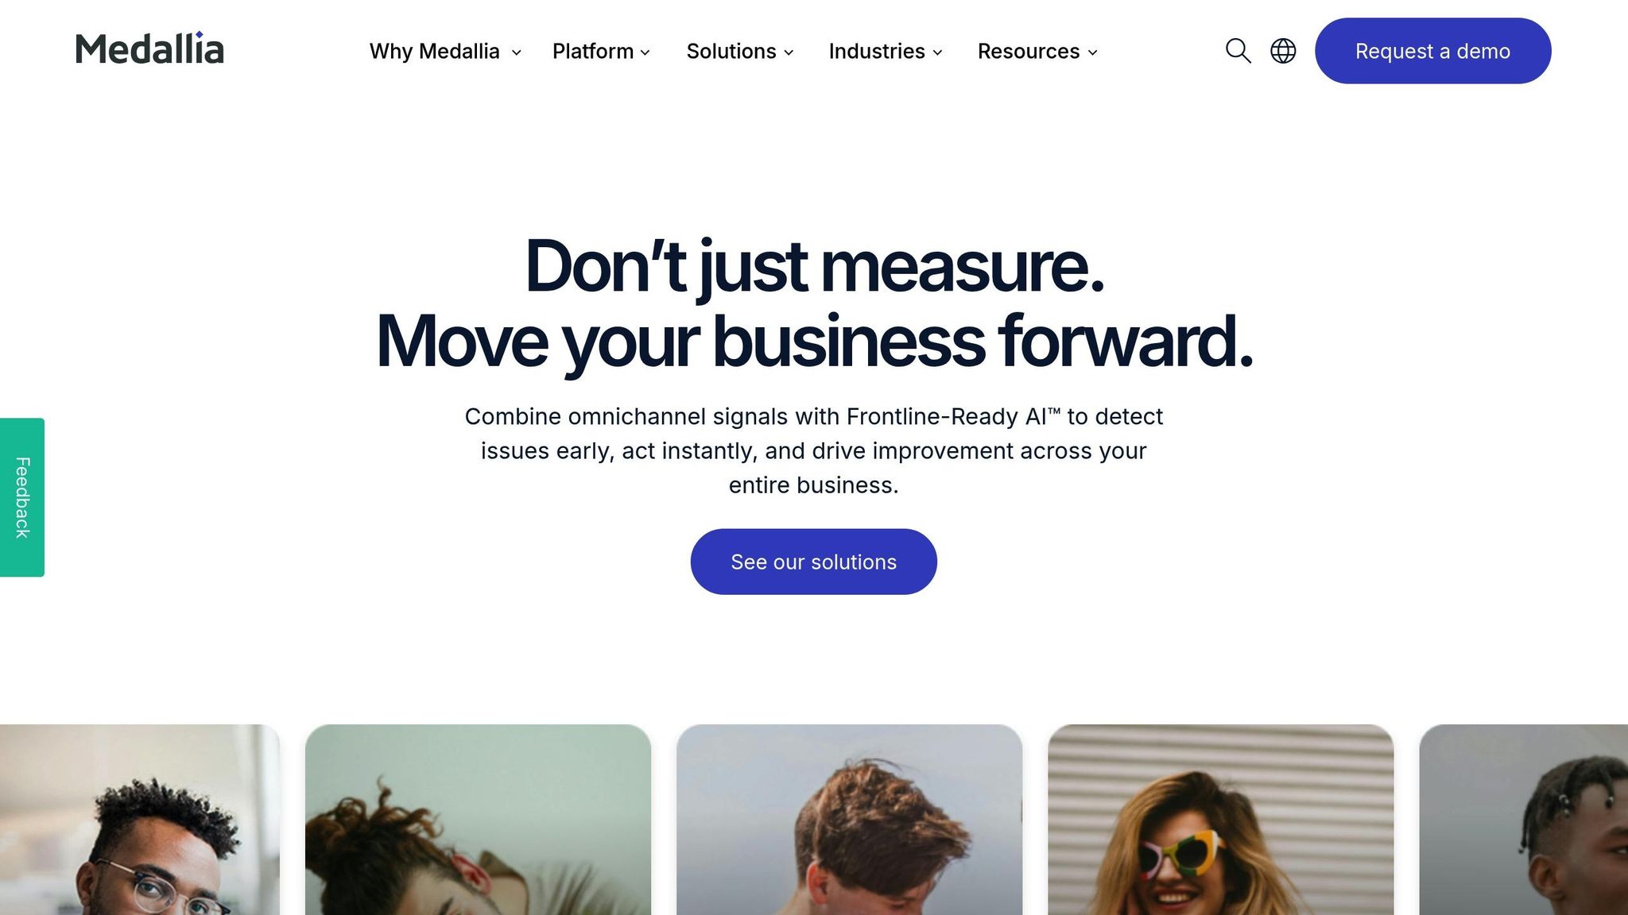The width and height of the screenshot is (1628, 915).
Task: Expand the Why Medallia chevron
Action: tap(516, 52)
